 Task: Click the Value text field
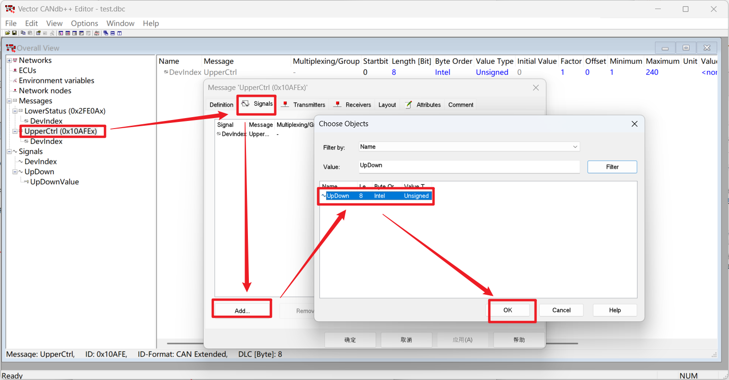(469, 166)
